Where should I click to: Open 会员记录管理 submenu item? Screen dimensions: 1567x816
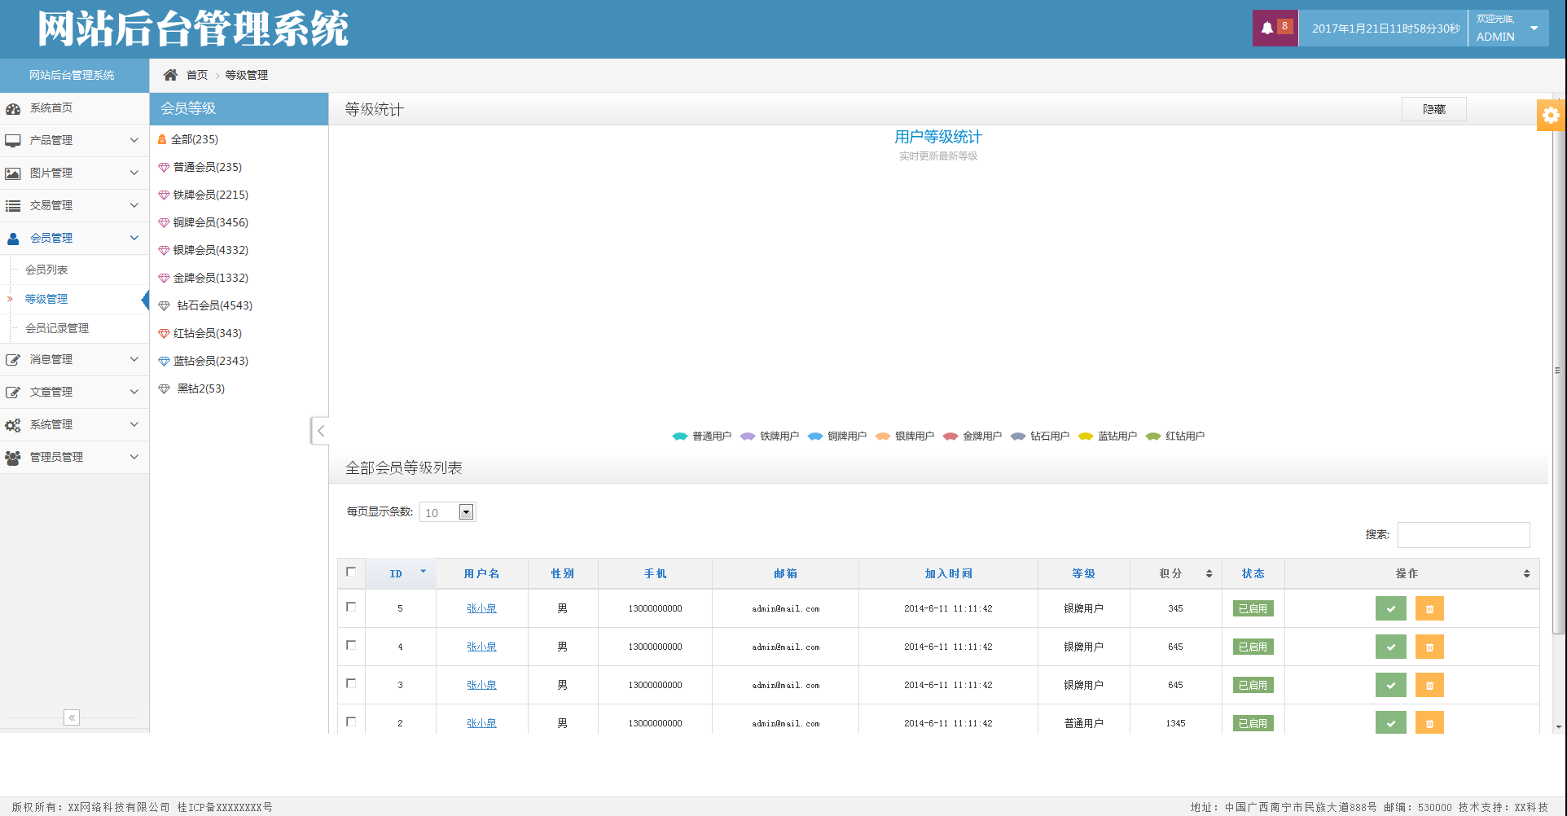57,328
